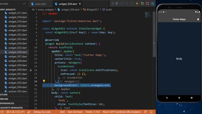
Task: Expand the Dependencies panel section
Action: [14, 104]
